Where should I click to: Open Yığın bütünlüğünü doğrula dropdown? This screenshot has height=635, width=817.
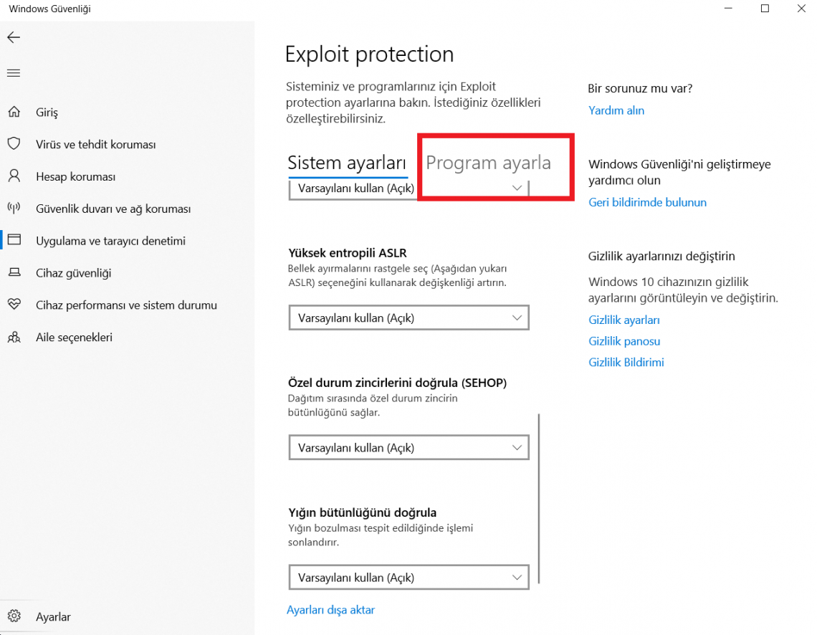tap(408, 577)
